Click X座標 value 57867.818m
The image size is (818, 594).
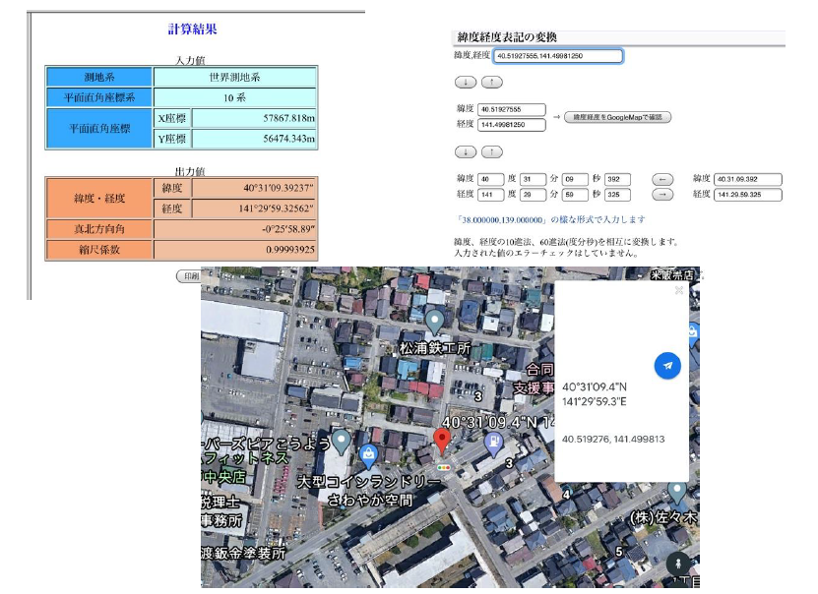pyautogui.click(x=254, y=118)
